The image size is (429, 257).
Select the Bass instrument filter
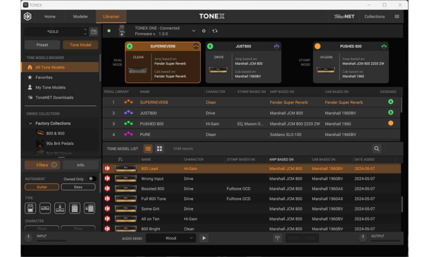coord(78,187)
